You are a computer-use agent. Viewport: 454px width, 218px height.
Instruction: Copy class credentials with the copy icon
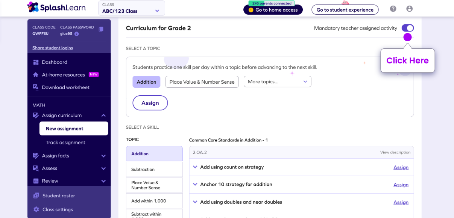click(101, 29)
